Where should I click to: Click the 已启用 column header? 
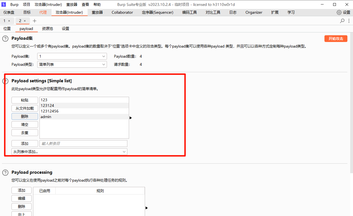point(45,191)
